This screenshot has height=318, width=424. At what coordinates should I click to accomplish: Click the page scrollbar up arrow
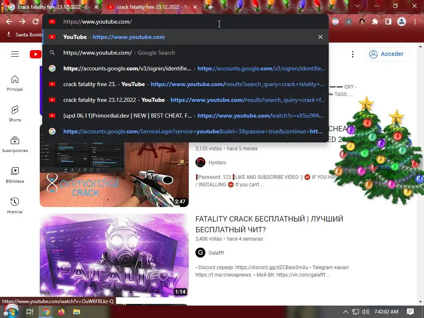pos(421,46)
